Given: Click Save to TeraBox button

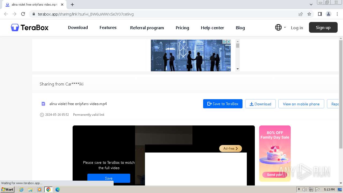Looking at the screenshot, I should point(223,104).
